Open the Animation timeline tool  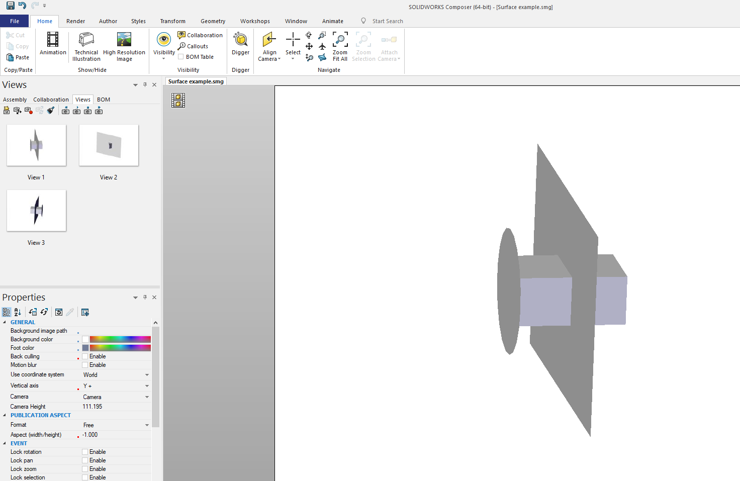(x=53, y=43)
